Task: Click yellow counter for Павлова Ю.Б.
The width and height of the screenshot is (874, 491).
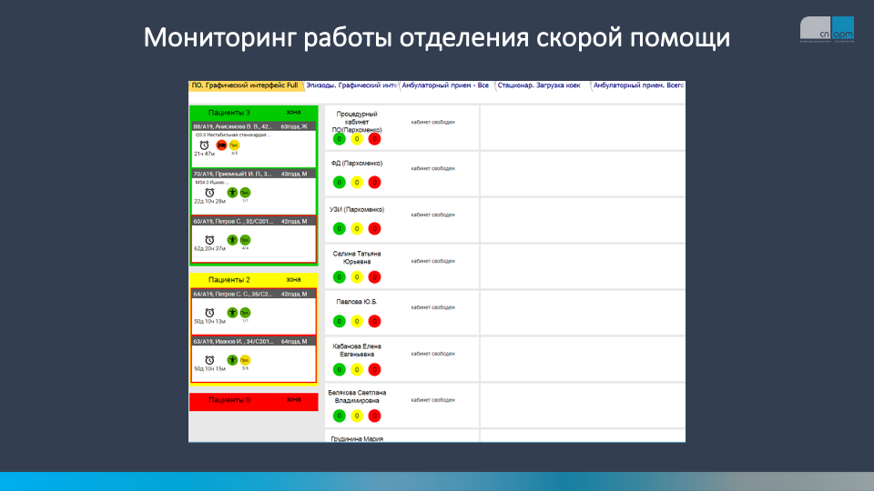Action: pyautogui.click(x=357, y=321)
